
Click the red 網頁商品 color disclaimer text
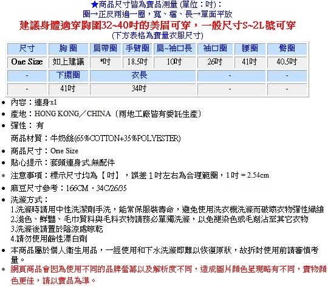point(169,274)
